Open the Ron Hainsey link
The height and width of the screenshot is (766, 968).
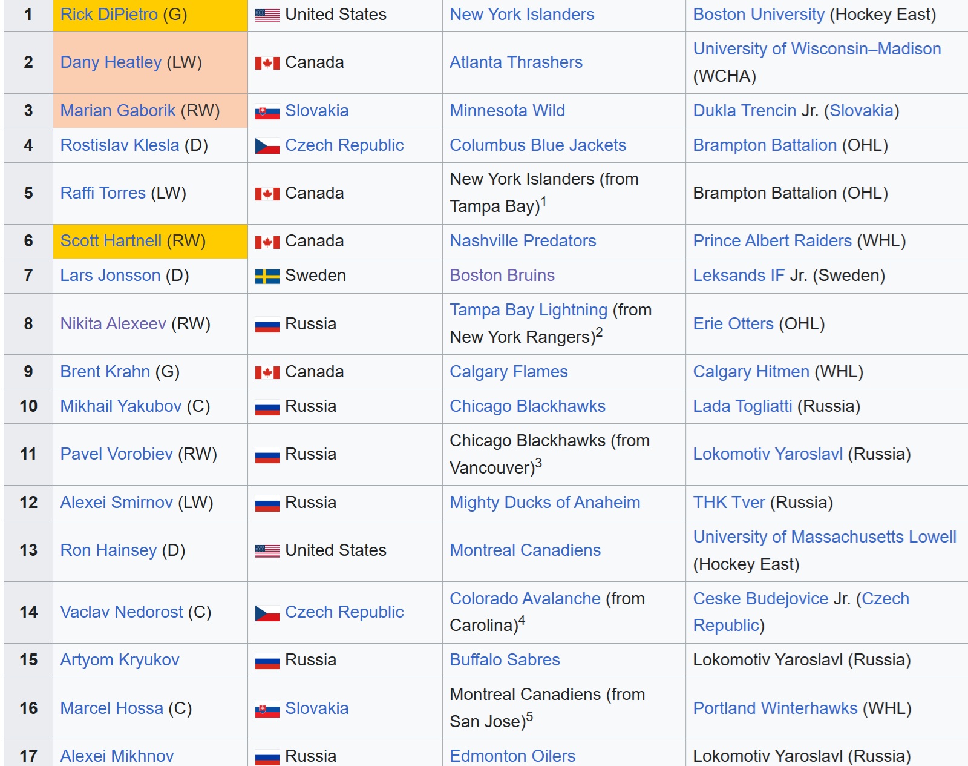108,550
